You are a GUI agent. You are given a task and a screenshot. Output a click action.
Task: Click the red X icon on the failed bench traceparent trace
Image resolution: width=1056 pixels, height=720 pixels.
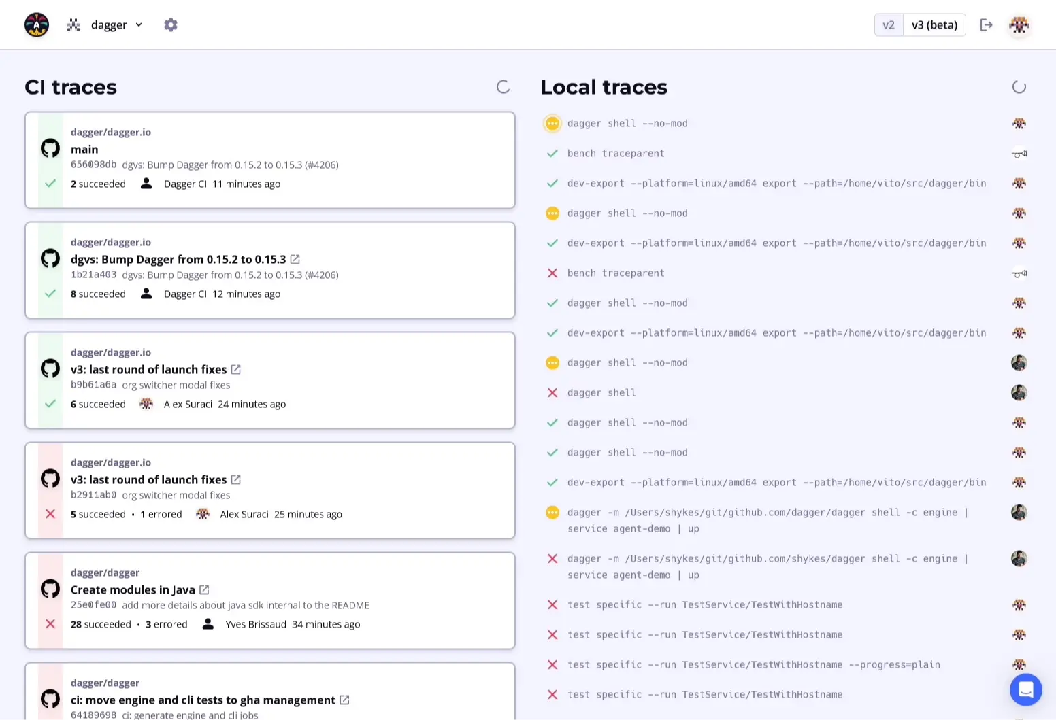[x=552, y=273]
